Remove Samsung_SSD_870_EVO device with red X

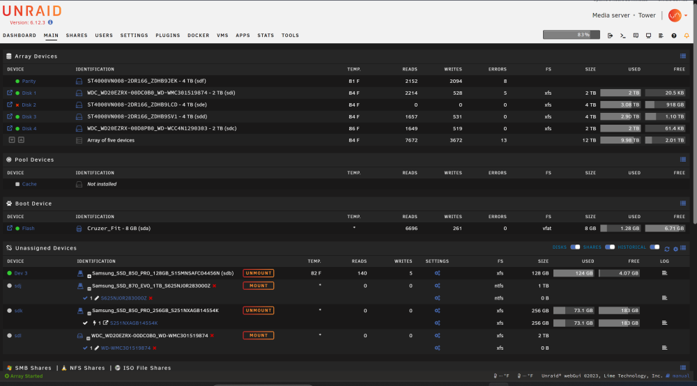point(214,286)
